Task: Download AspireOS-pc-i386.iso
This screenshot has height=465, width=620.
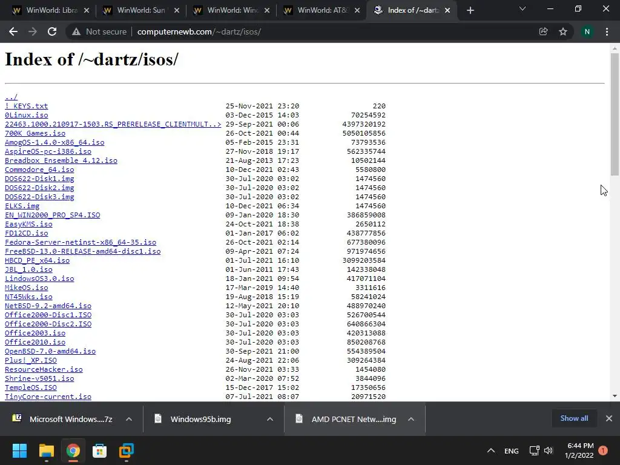Action: coord(48,151)
